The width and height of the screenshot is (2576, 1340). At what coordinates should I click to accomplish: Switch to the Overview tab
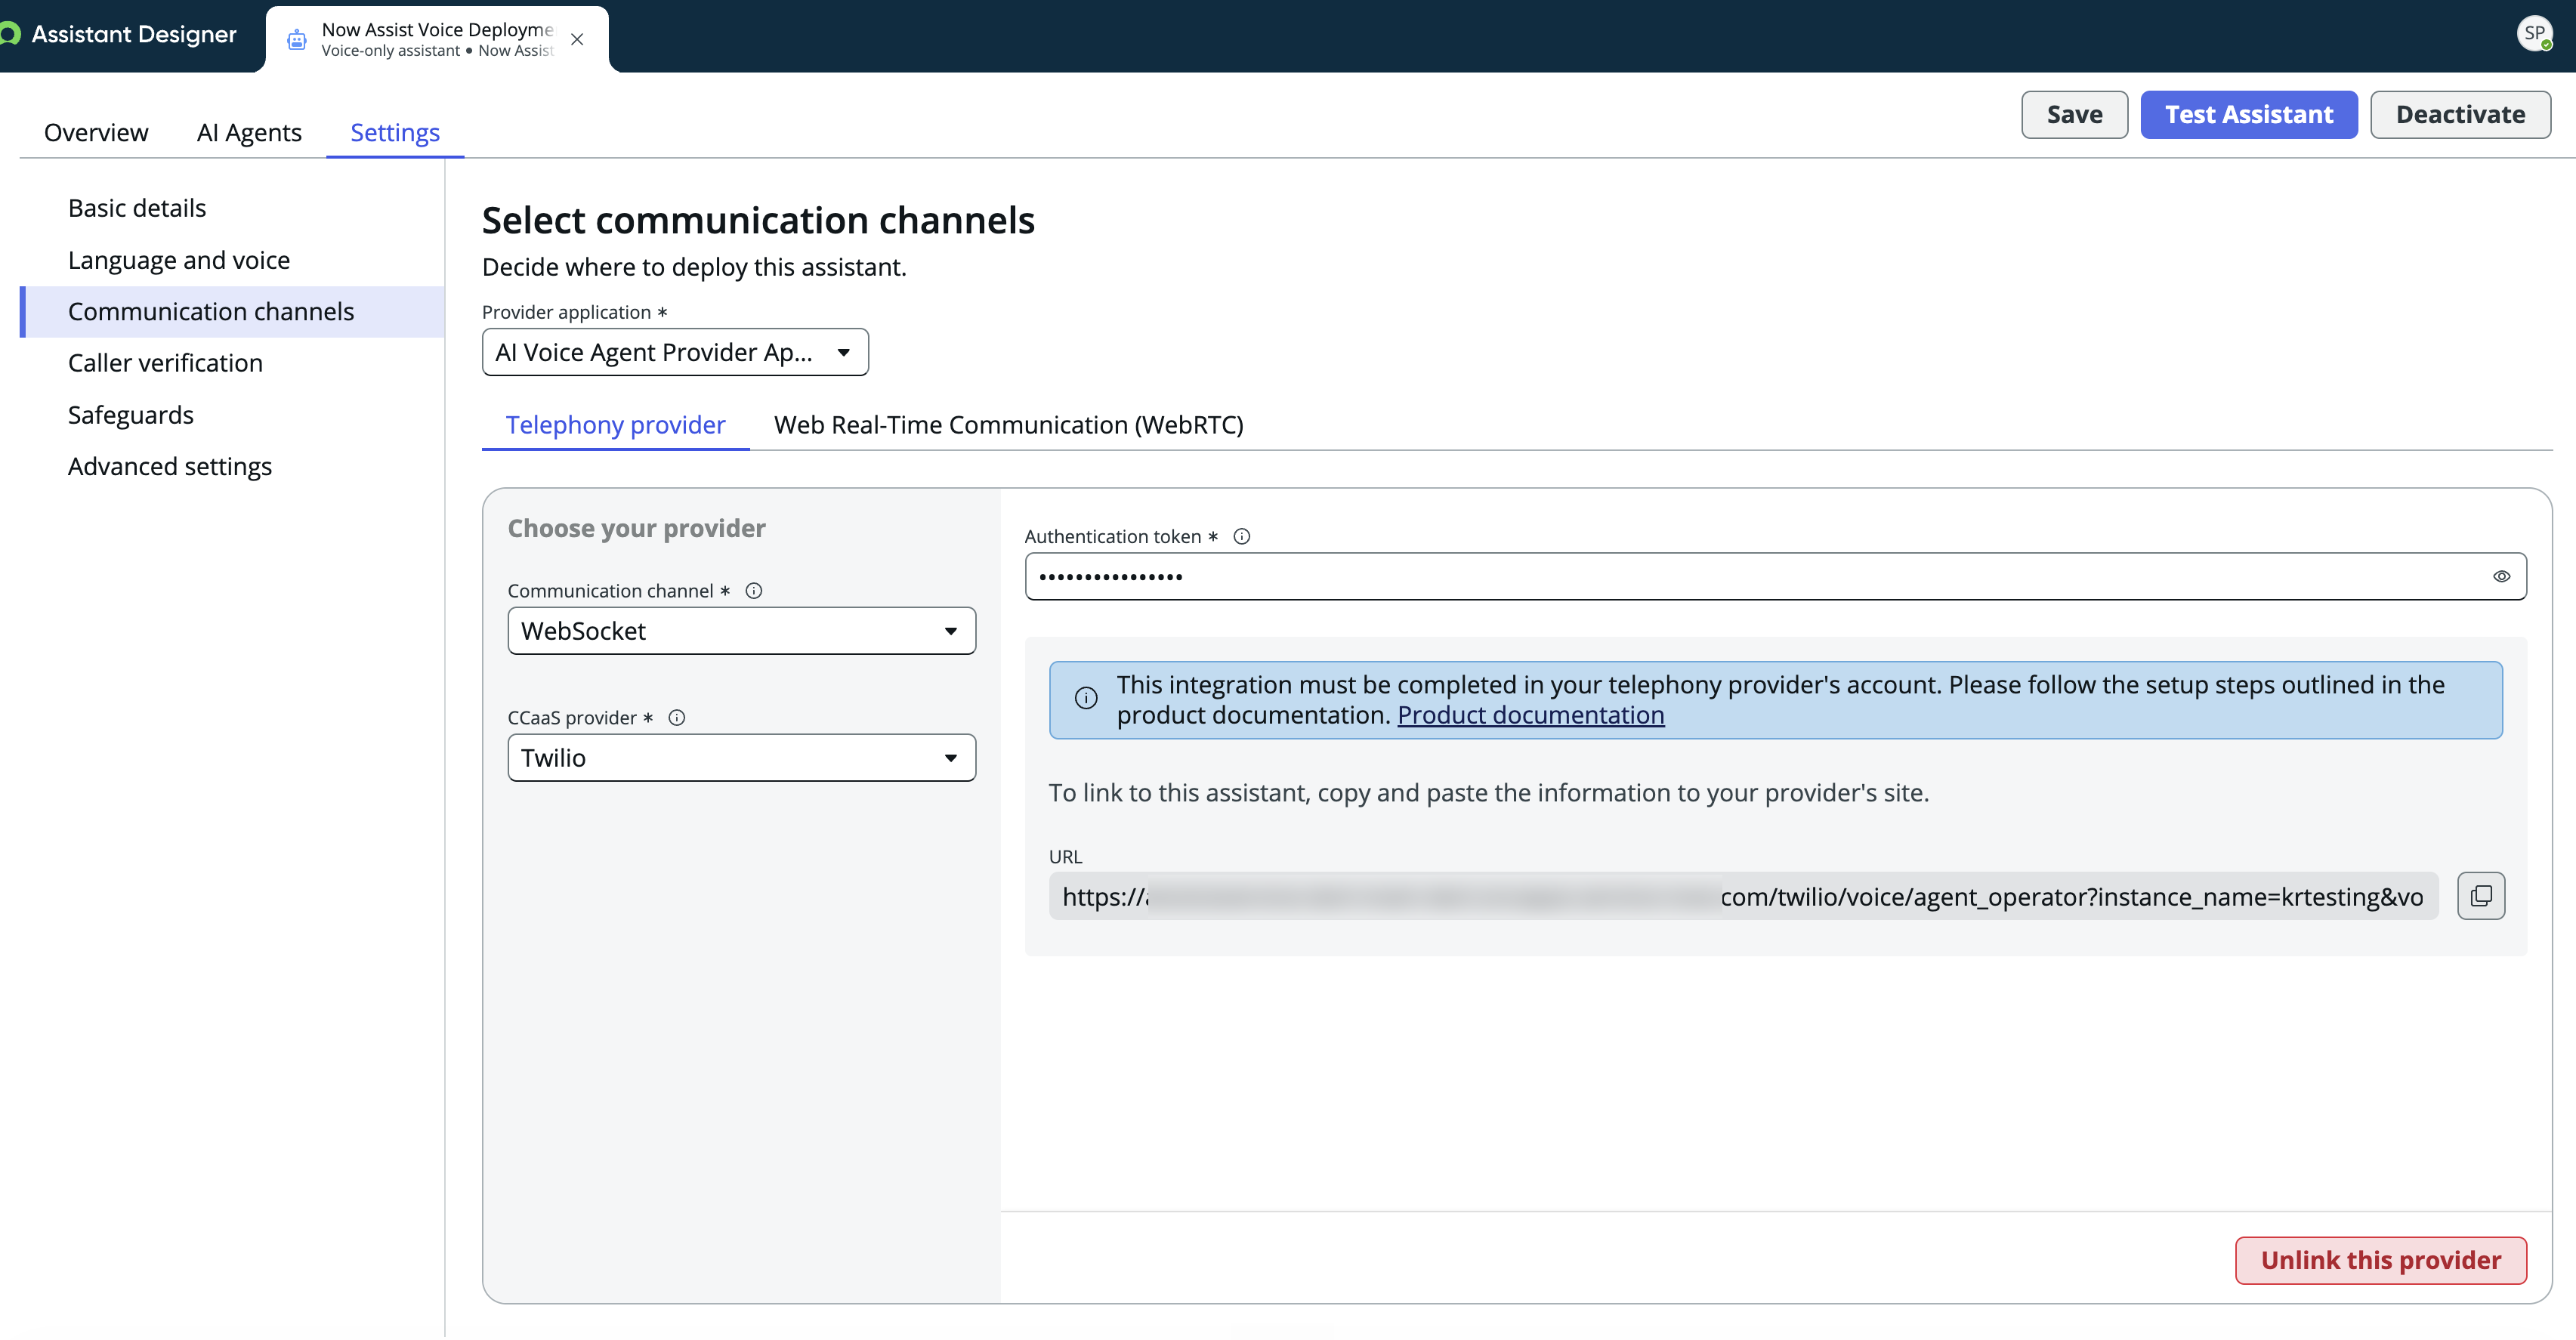pyautogui.click(x=96, y=133)
